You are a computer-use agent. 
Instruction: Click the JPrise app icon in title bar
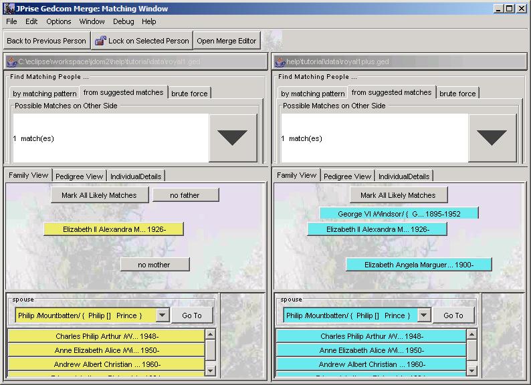(x=7, y=9)
